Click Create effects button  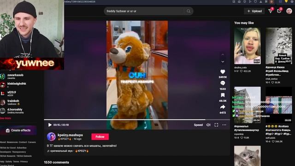(x=18, y=130)
